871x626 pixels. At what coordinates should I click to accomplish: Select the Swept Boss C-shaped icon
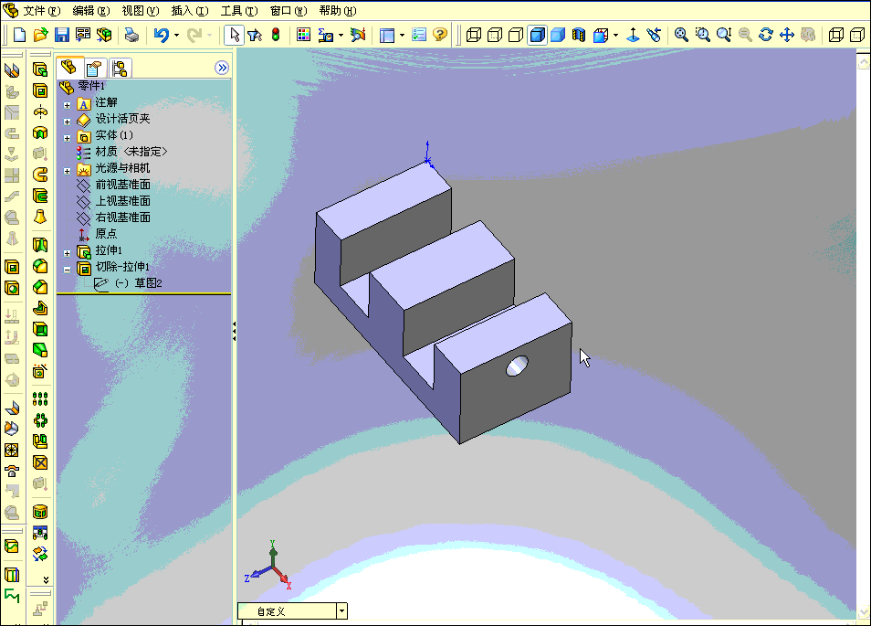40,175
